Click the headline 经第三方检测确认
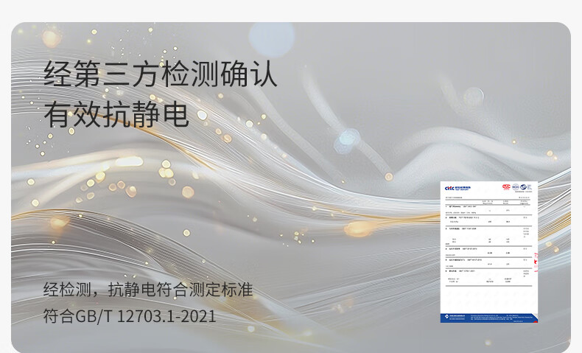This screenshot has height=353, width=582. pos(161,75)
